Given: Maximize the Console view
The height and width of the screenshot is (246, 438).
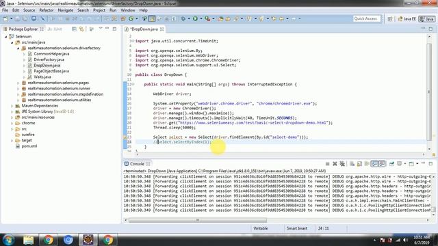Looking at the screenshot, I should [x=430, y=164].
